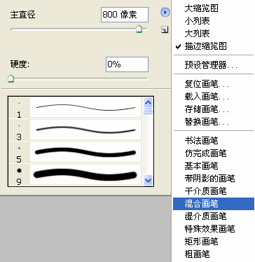Click the 硬度 0% input field
255x262 pixels.
(127, 64)
